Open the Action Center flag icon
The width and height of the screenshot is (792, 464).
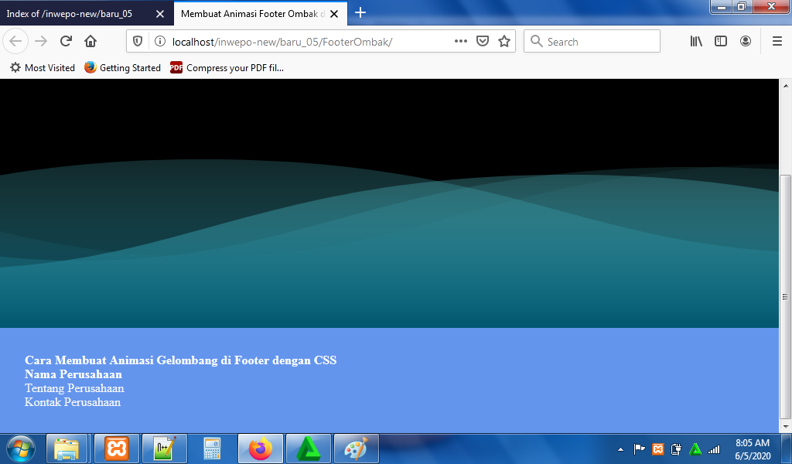click(639, 449)
